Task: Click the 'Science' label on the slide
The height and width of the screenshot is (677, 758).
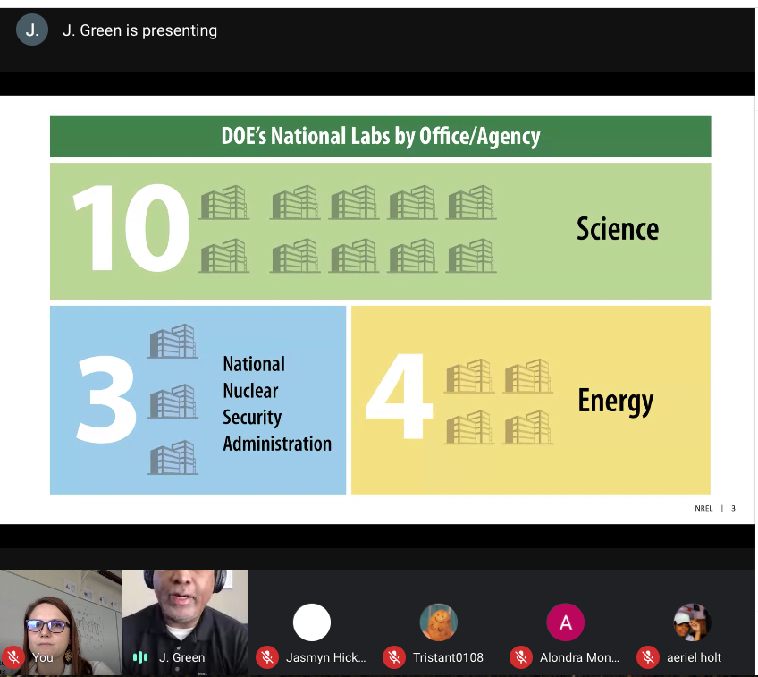Action: tap(618, 228)
